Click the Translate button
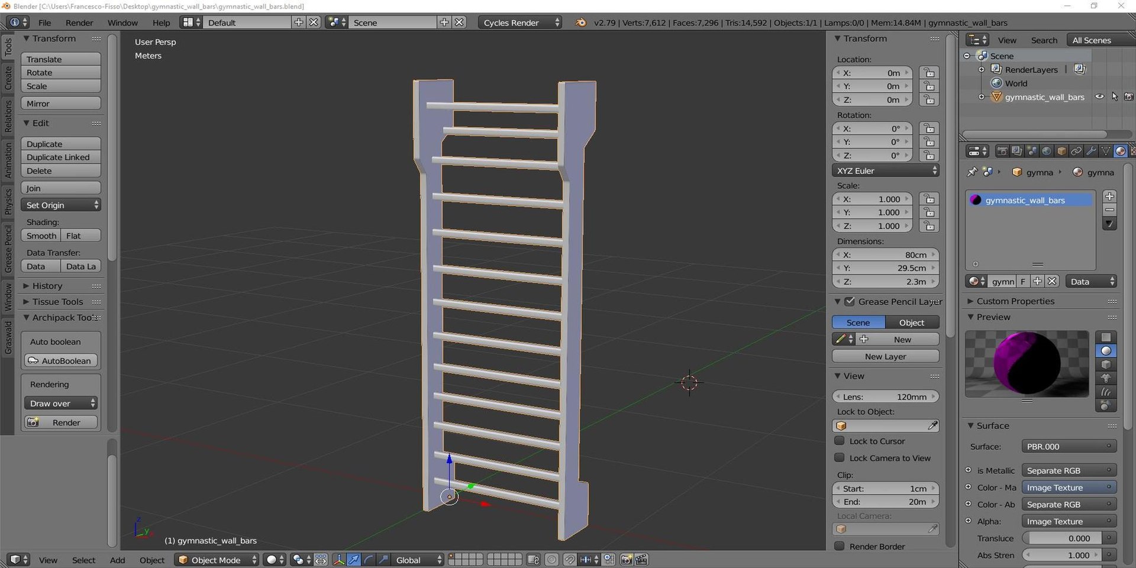The width and height of the screenshot is (1136, 568). pyautogui.click(x=61, y=59)
